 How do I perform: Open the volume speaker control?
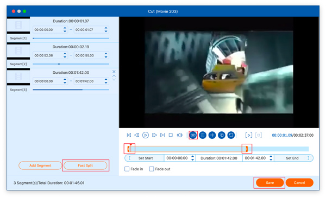pyautogui.click(x=180, y=135)
